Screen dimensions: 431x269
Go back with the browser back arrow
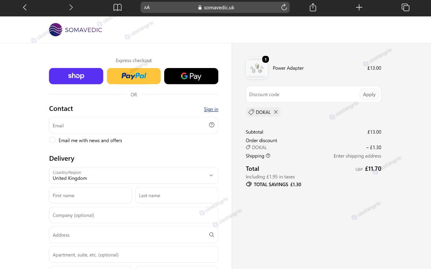pos(25,7)
